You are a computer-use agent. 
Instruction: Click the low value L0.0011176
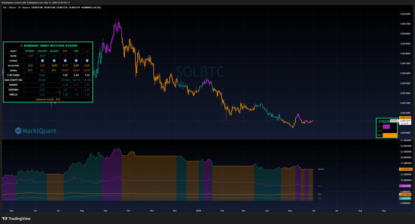coord(62,7)
